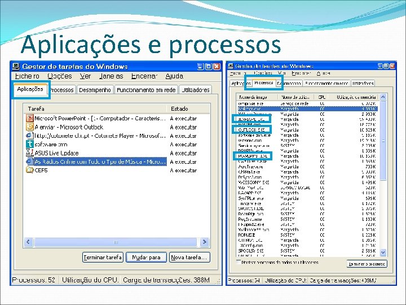
Task: Select the AcroTray.exe process row
Action: click(x=307, y=167)
